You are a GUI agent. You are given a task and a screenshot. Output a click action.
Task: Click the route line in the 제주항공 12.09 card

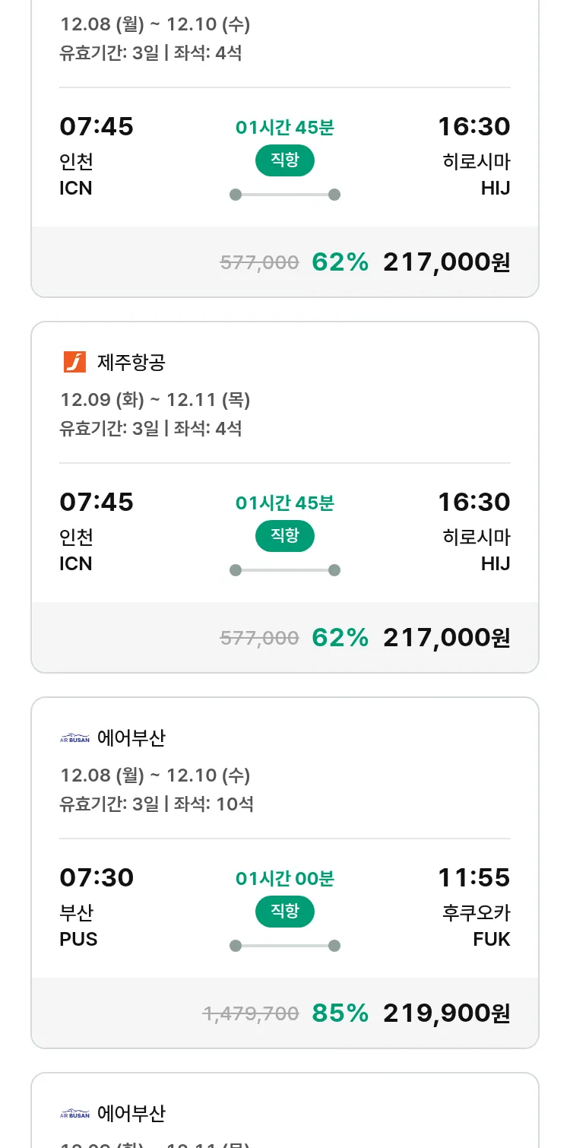tap(284, 570)
